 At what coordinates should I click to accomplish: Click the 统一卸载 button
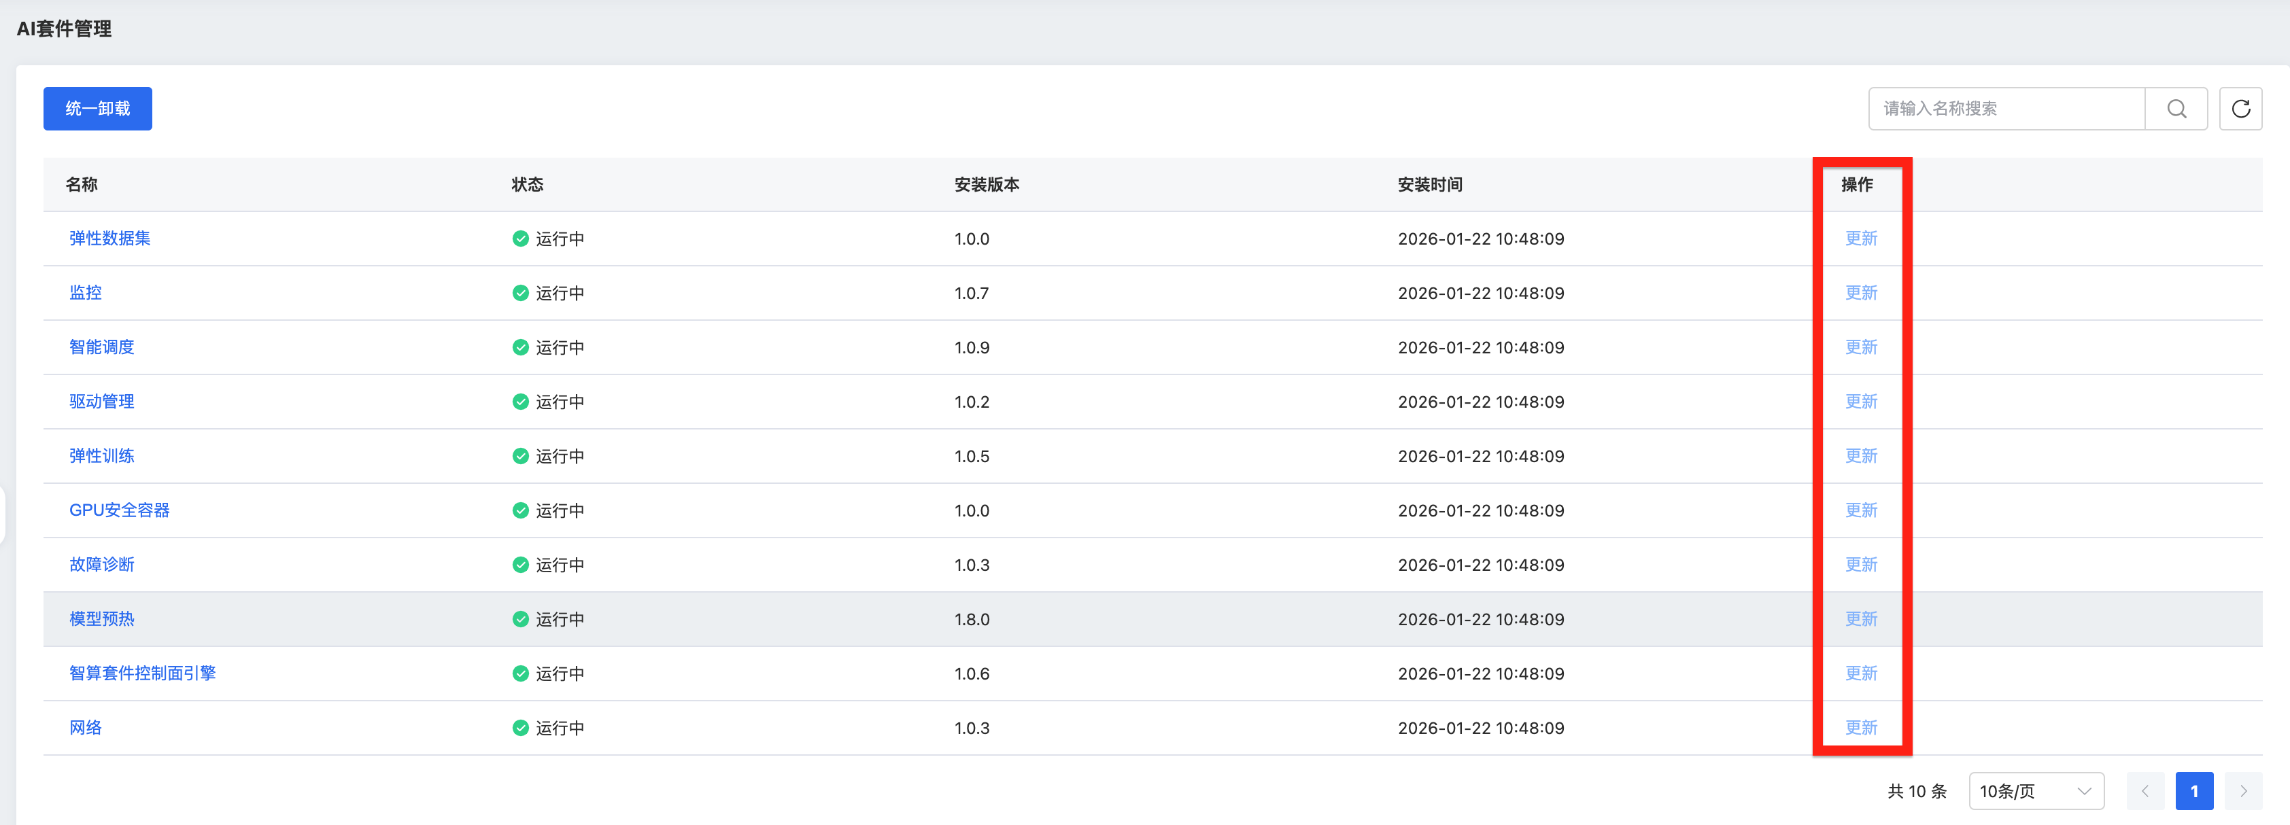(x=98, y=108)
